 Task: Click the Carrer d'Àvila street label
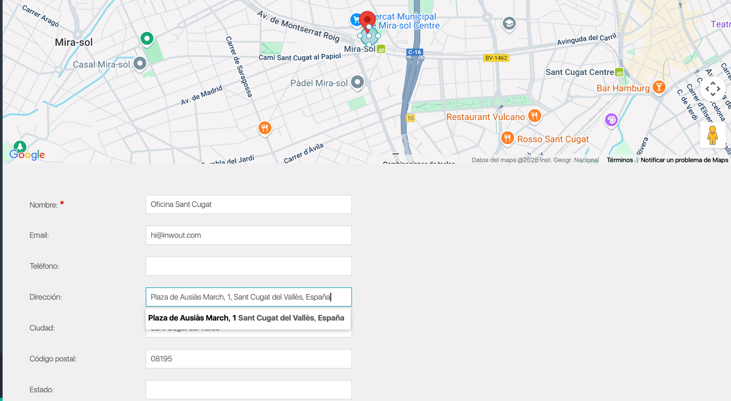(x=303, y=153)
